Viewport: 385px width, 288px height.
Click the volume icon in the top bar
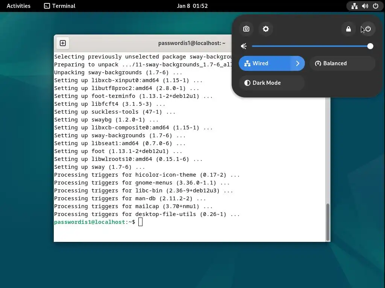(365, 6)
